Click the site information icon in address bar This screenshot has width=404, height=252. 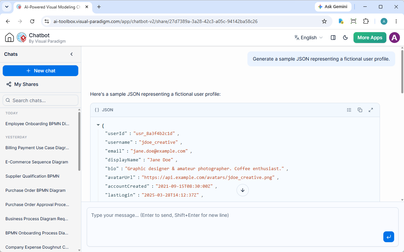click(47, 21)
